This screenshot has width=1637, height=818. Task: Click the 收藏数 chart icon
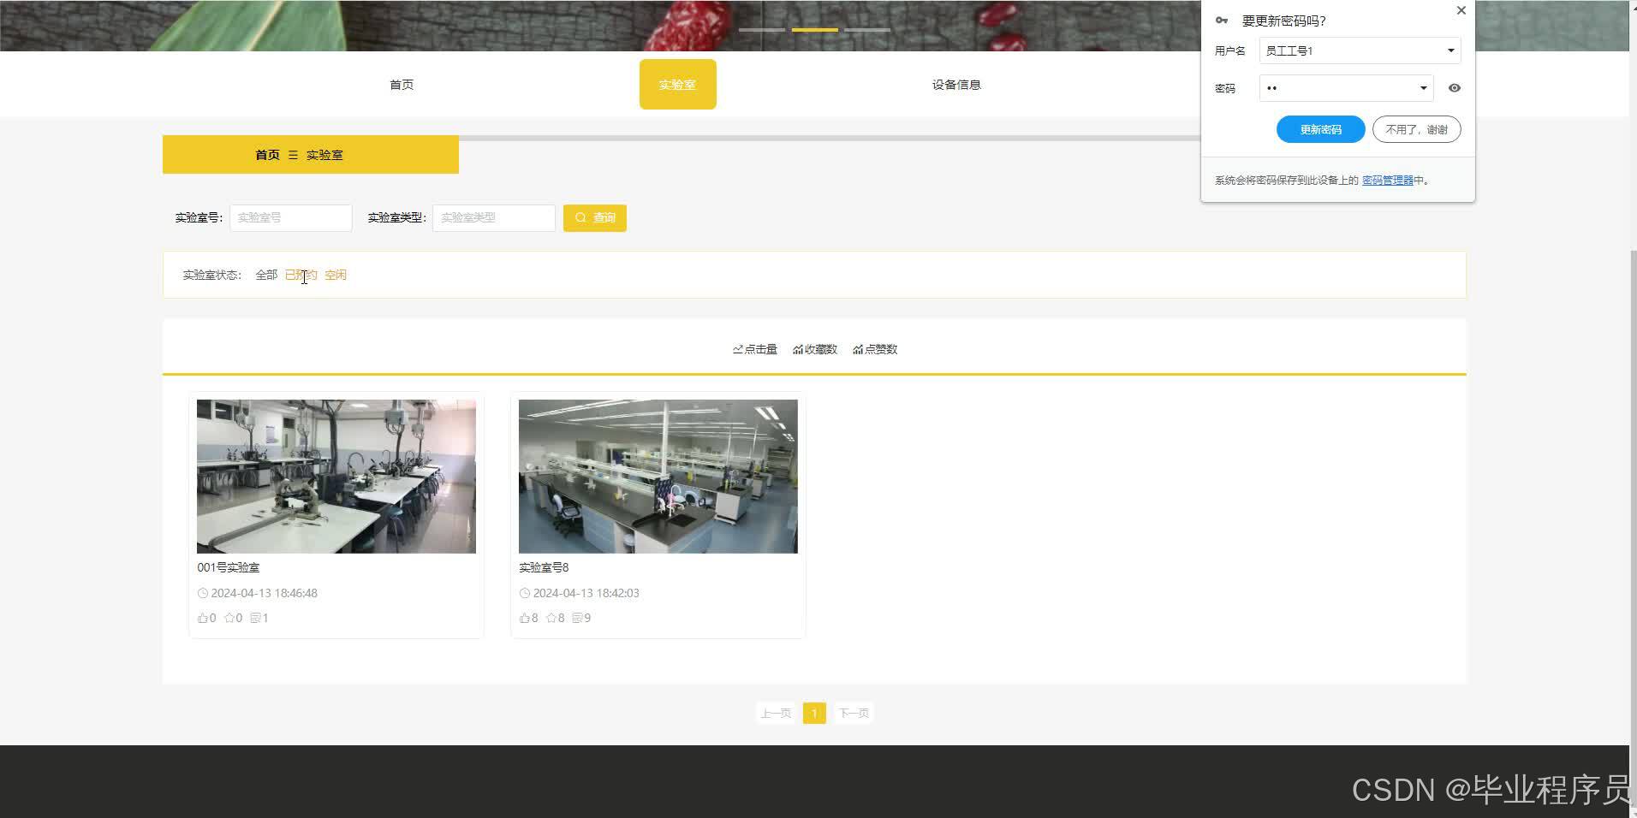click(x=798, y=349)
